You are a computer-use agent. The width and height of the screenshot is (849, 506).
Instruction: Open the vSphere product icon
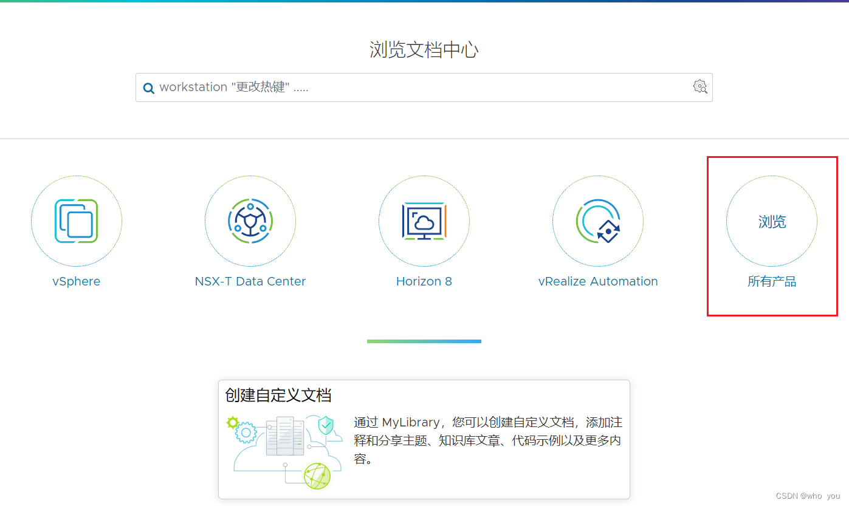[77, 221]
